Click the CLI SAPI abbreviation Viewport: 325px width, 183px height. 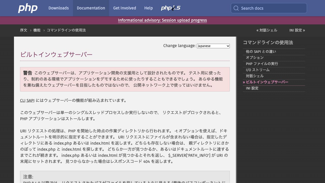tap(27, 100)
